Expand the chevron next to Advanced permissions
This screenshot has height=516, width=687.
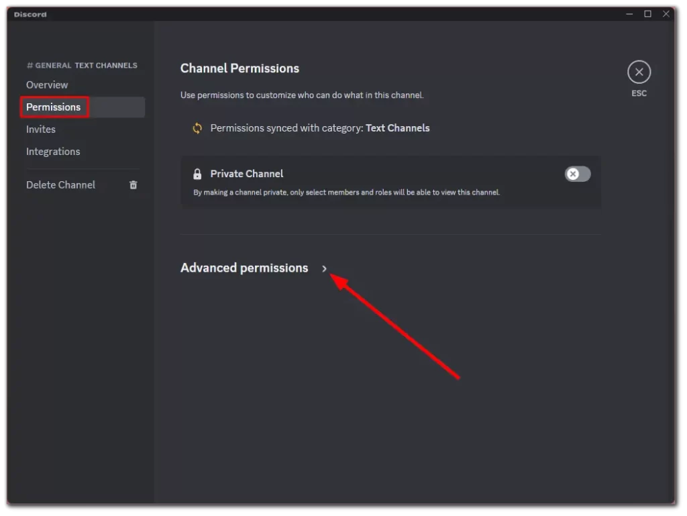pyautogui.click(x=324, y=268)
